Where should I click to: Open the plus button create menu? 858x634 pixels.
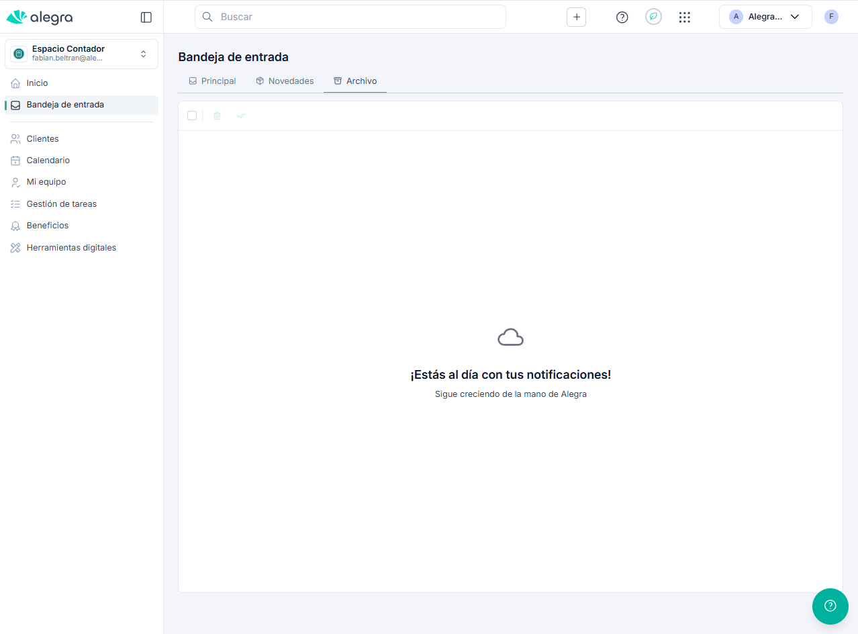pos(576,17)
